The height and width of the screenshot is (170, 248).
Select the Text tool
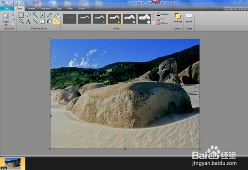28,21
